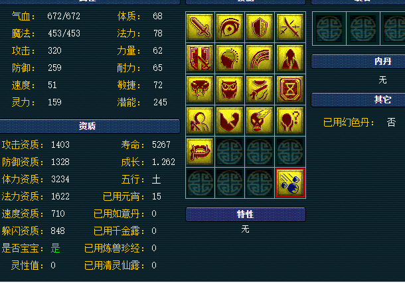Select the blue water drops skill
Screen dimensions: 405x283
[289, 183]
